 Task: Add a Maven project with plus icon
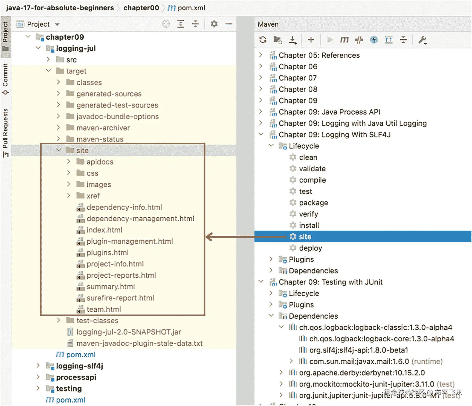311,40
